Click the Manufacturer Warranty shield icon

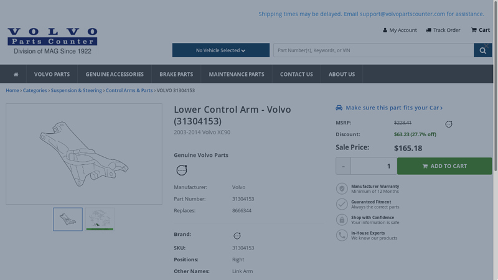click(342, 189)
